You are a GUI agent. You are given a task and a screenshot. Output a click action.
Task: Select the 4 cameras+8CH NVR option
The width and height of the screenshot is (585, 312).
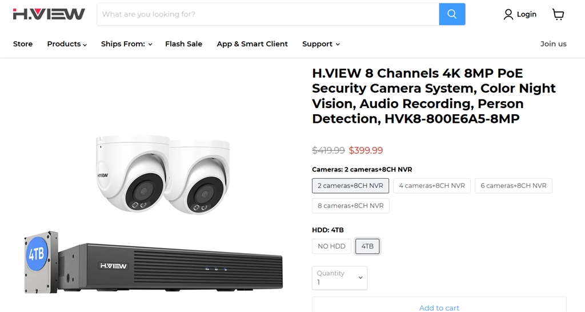[x=432, y=186]
